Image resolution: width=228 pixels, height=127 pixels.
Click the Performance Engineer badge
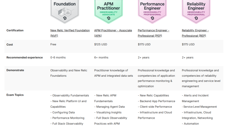tap(152, 12)
